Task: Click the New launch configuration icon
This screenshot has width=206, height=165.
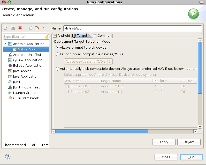Action: tap(6, 28)
